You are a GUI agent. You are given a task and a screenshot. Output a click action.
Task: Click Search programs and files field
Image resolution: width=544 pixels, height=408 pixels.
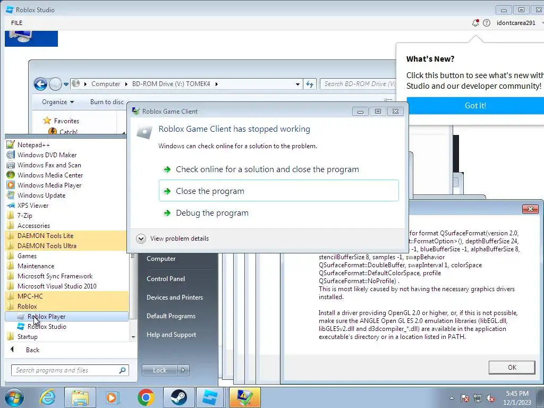(x=70, y=370)
